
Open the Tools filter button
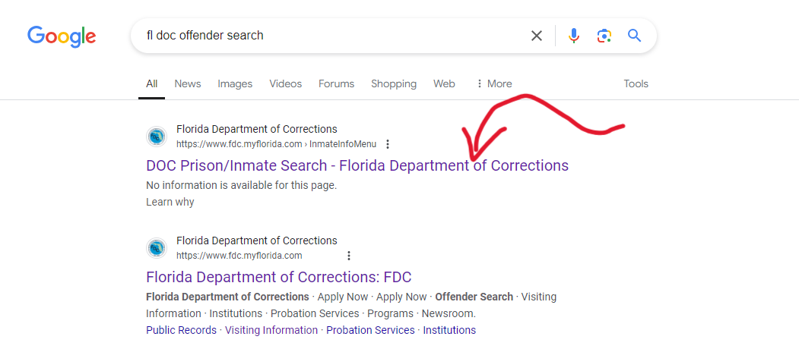click(636, 84)
